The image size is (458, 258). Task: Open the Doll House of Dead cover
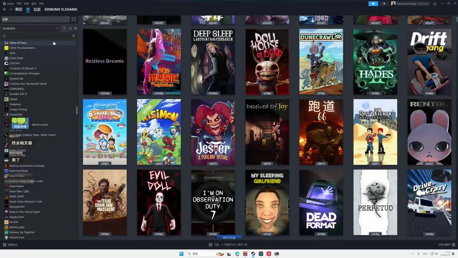click(x=267, y=62)
